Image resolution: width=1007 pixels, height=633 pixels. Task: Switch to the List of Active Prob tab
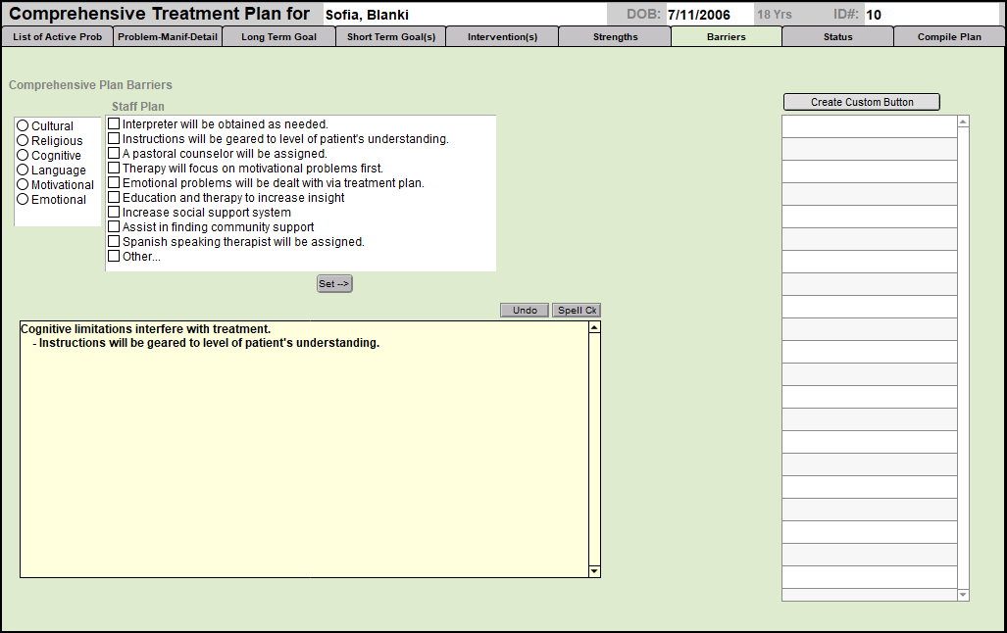pyautogui.click(x=57, y=37)
